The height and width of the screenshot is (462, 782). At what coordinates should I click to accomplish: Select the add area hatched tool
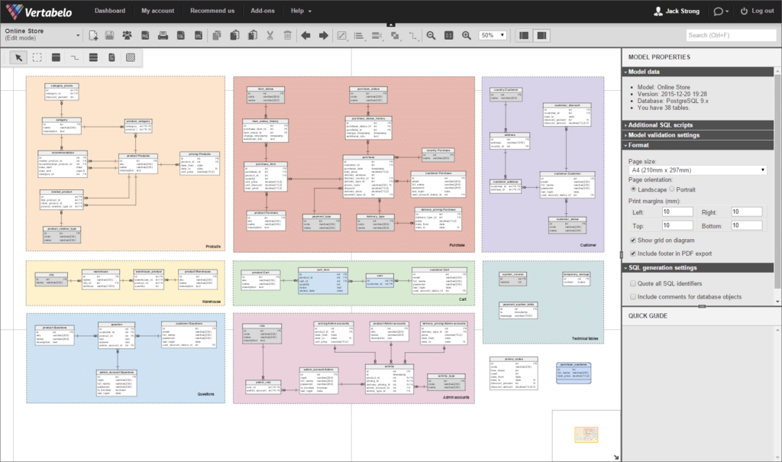tap(130, 57)
